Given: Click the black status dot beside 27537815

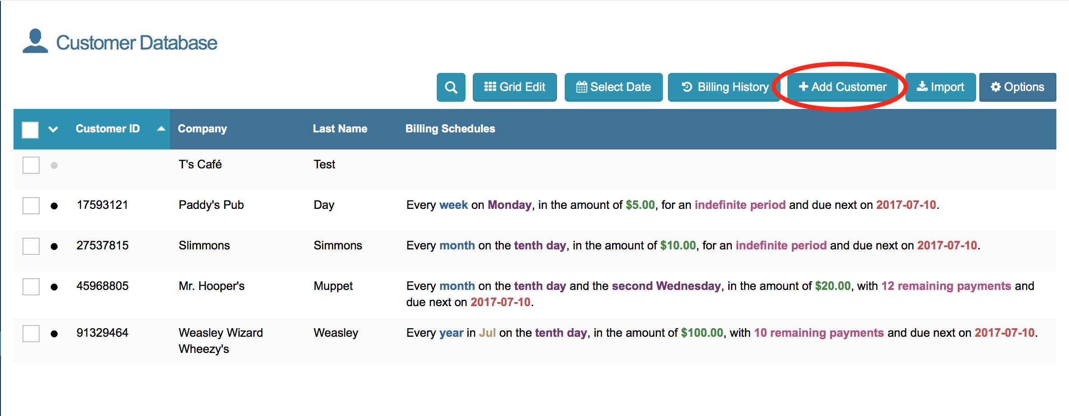Looking at the screenshot, I should (54, 246).
